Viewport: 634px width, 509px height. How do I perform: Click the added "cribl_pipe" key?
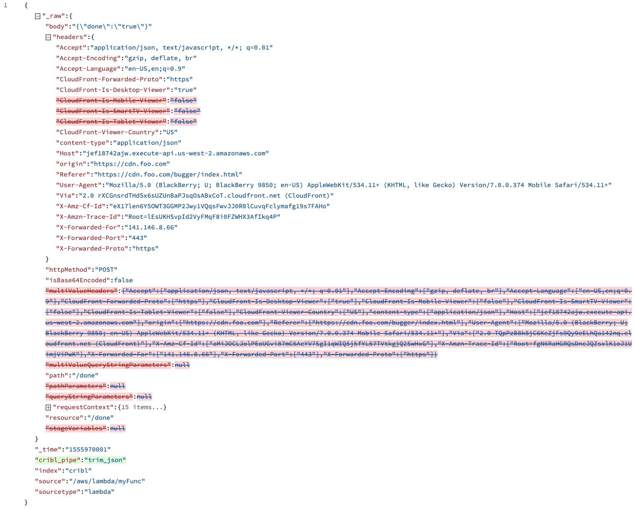58,460
